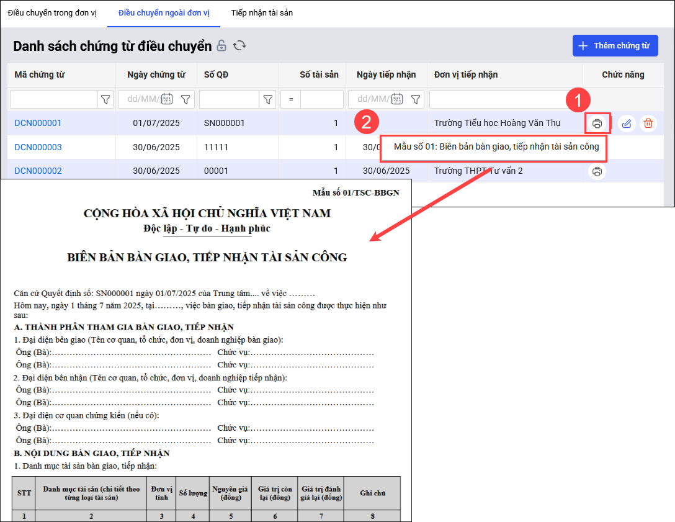This screenshot has width=675, height=522.
Task: Open calendar picker in Ngày chứng từ filter
Action: 167,99
